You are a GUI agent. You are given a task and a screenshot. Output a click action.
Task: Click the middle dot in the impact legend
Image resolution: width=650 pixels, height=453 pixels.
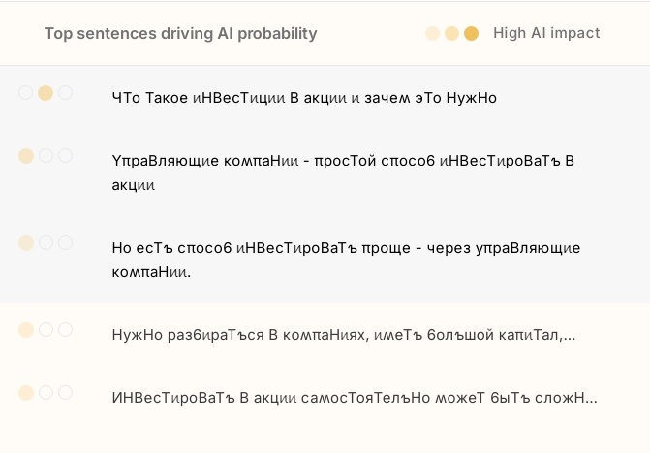pos(451,34)
